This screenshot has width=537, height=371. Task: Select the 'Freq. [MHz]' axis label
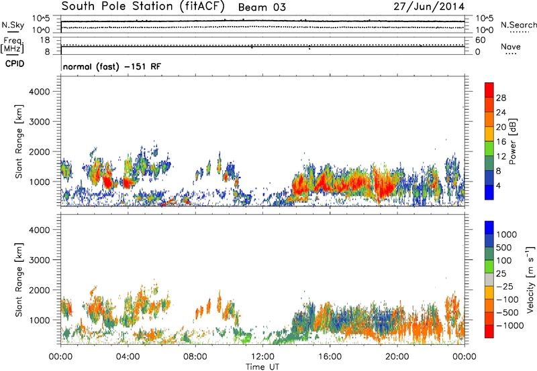point(12,45)
